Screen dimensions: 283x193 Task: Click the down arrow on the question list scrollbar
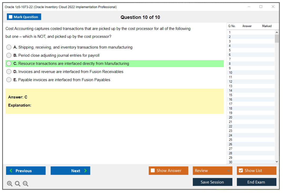(x=277, y=161)
